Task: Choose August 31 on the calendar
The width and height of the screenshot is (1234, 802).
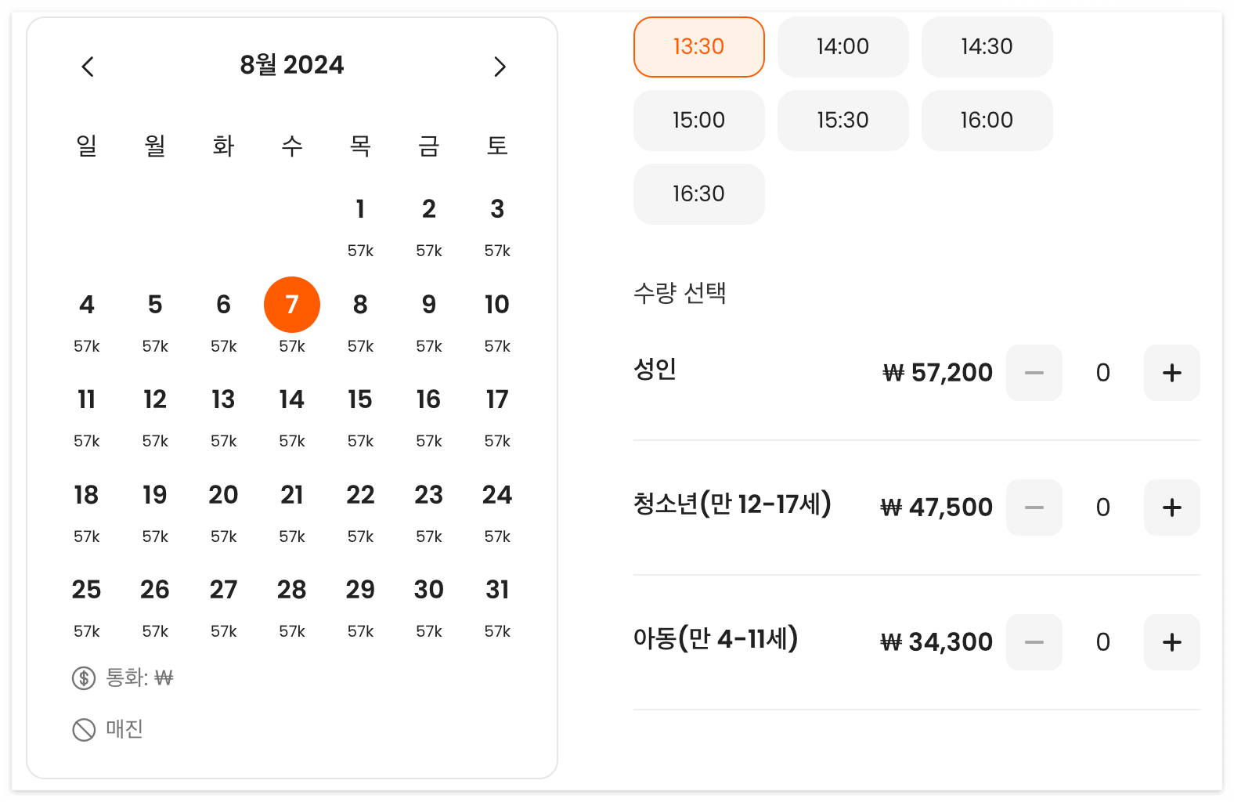Action: point(497,590)
